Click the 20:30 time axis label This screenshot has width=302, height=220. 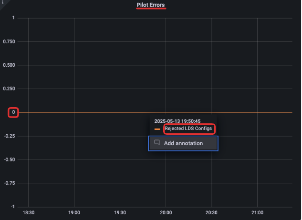211,212
